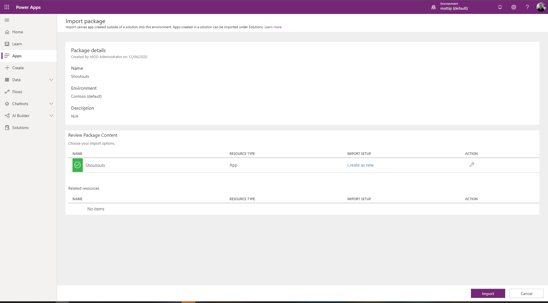Open the Create page
Image resolution: width=548 pixels, height=303 pixels.
point(18,67)
